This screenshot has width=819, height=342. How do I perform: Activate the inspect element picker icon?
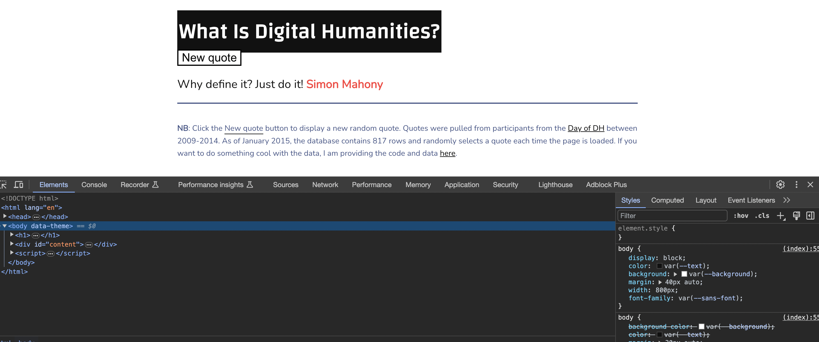(3, 185)
